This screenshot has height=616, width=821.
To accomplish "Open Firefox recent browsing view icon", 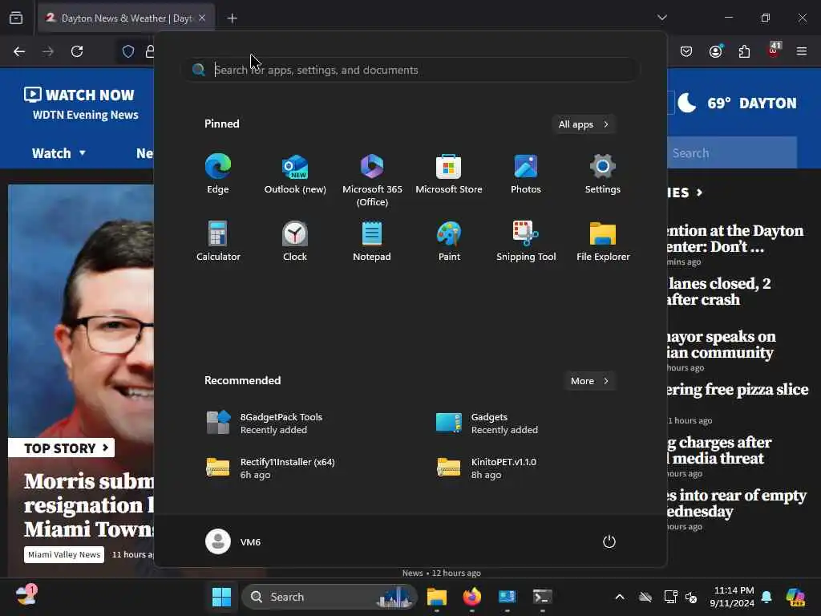I will point(16,18).
